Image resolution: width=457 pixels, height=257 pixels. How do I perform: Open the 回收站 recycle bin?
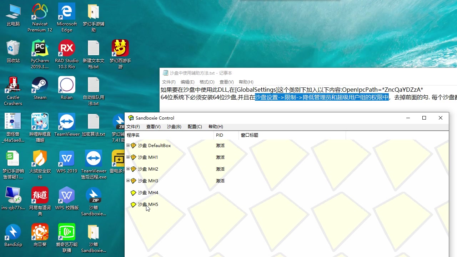[13, 52]
